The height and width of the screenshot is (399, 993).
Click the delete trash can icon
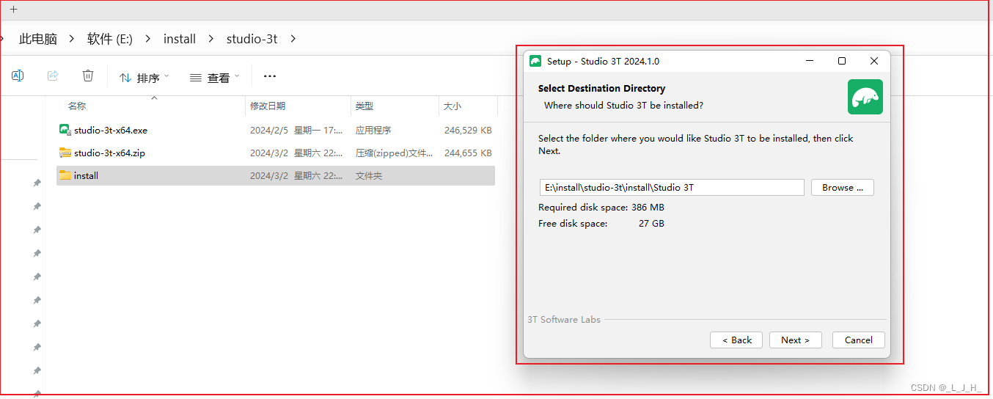tap(88, 76)
